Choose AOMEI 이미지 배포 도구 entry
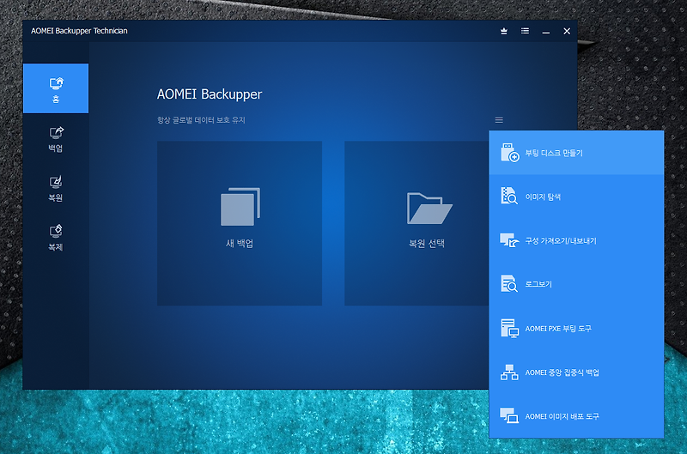The width and height of the screenshot is (687, 454). 576,416
